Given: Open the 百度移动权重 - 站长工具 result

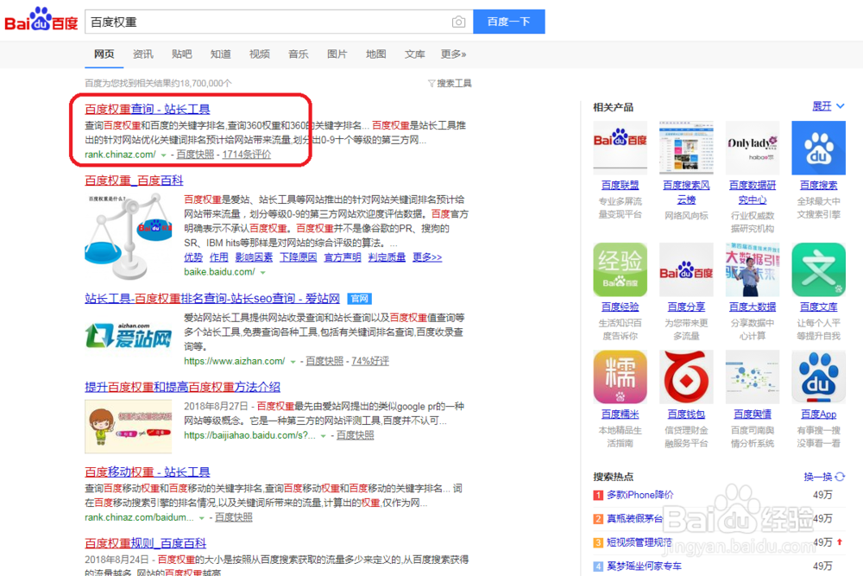Looking at the screenshot, I should 148,472.
